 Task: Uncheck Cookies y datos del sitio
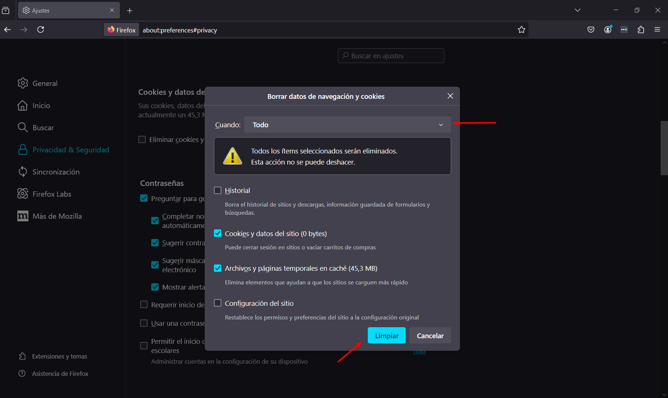tap(218, 233)
